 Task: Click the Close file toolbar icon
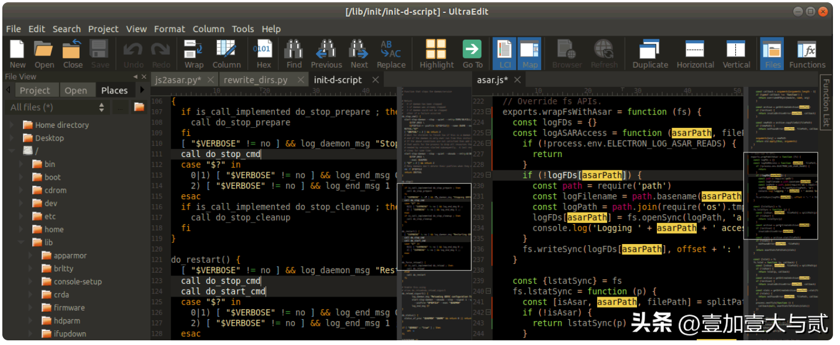coord(73,54)
